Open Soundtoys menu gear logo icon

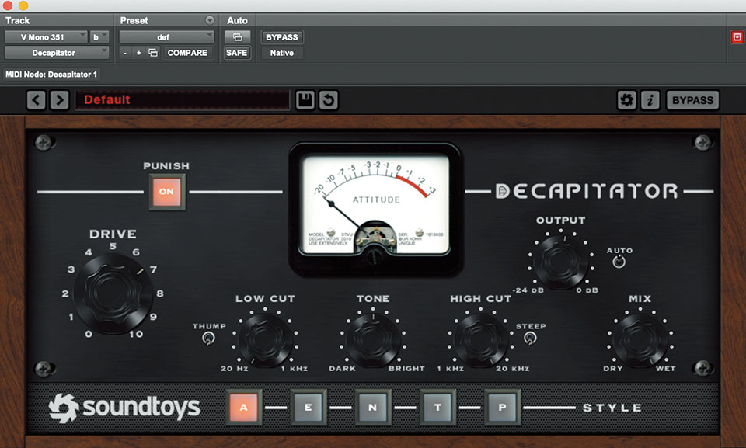(x=626, y=100)
